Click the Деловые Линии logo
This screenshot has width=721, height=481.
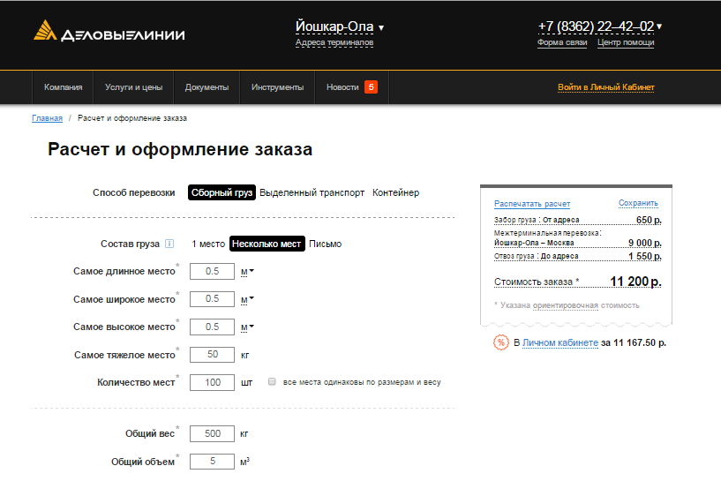(x=109, y=33)
